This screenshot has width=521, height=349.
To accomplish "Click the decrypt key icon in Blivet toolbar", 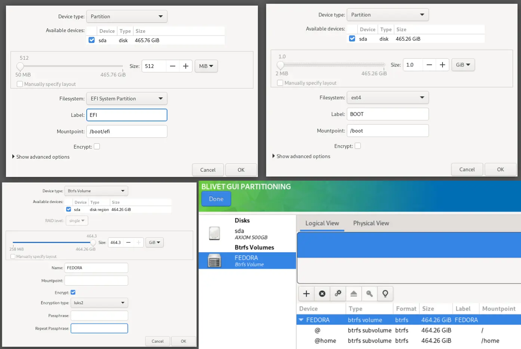I will 369,294.
